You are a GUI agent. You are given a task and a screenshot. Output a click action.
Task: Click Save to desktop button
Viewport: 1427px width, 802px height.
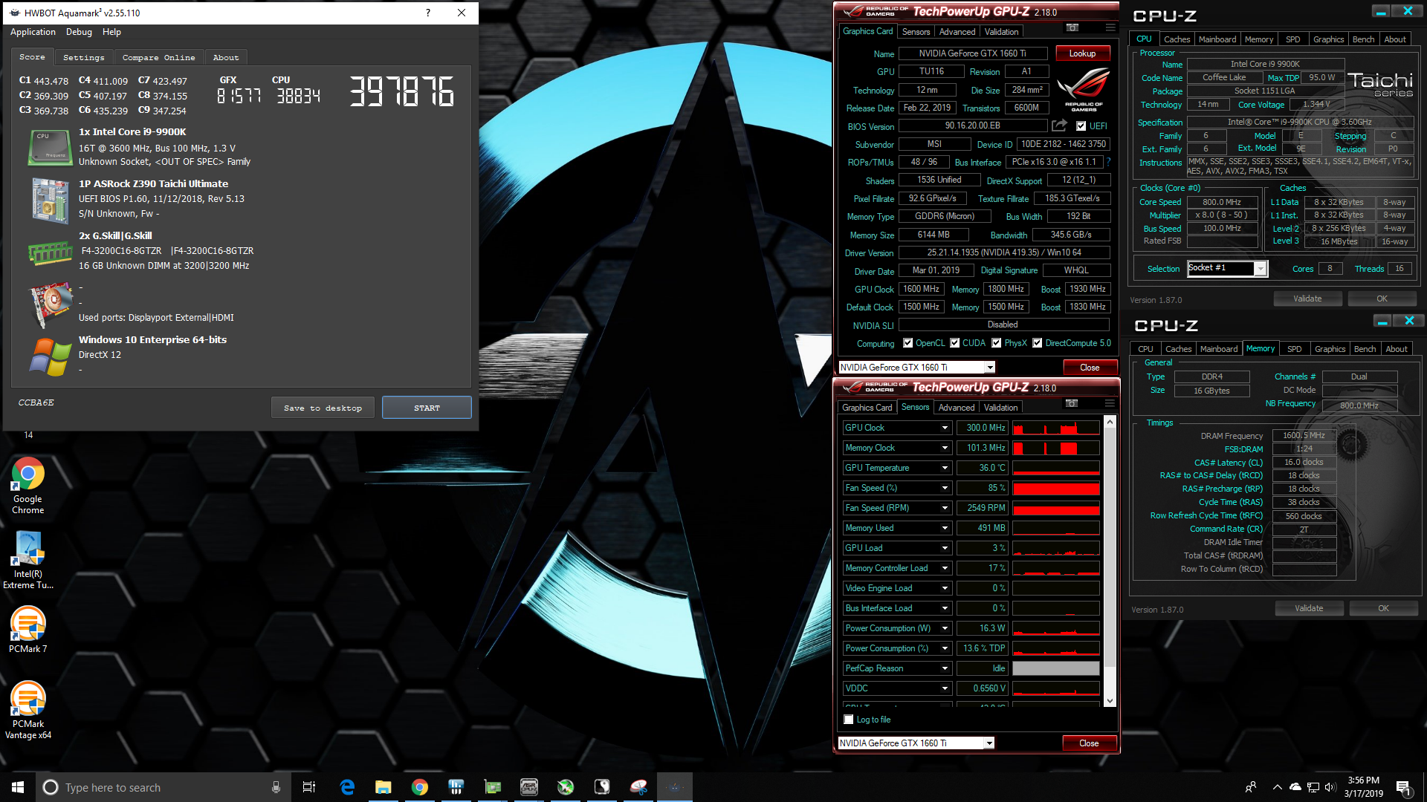tap(323, 408)
